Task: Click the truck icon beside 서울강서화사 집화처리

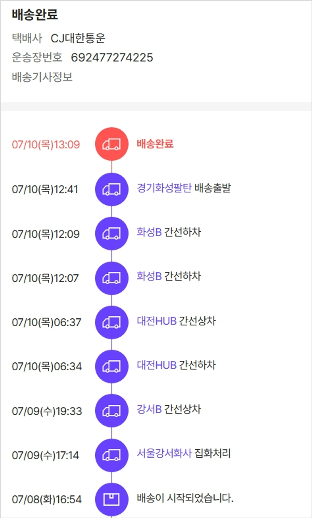Action: point(111,455)
